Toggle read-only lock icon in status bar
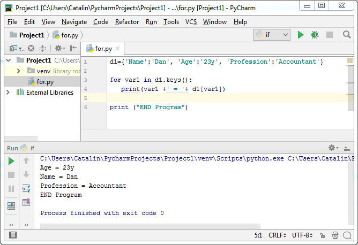358x245 pixels. pos(323,235)
